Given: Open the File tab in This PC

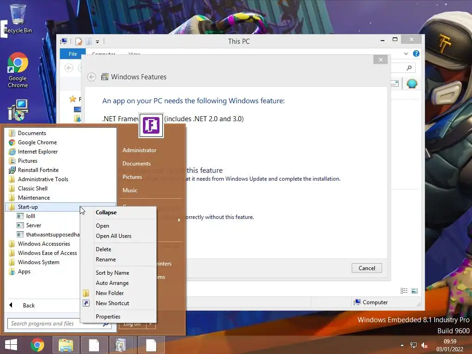Looking at the screenshot, I should coord(72,53).
